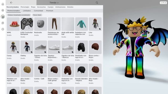The image size is (168, 94).
Task: Open Rizos cortos - Café genial hair
Action: tap(54, 70)
